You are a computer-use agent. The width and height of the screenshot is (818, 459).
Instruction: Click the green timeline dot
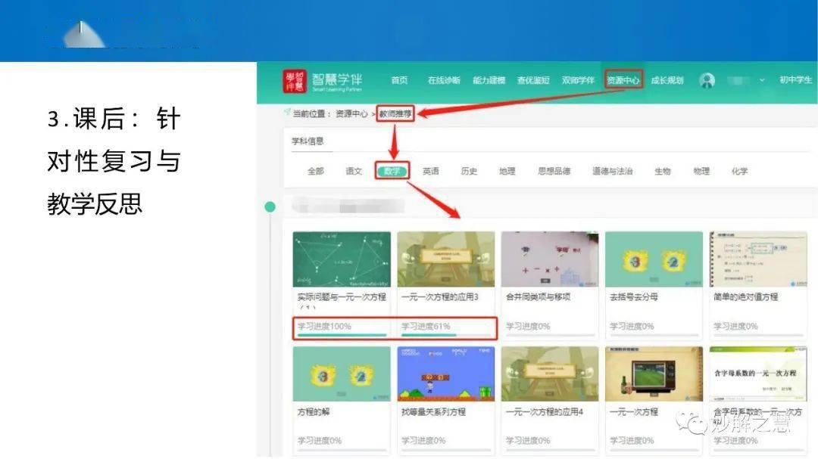pos(270,206)
